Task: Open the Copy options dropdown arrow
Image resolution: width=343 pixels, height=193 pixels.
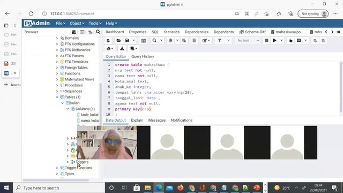Action: tap(177, 41)
